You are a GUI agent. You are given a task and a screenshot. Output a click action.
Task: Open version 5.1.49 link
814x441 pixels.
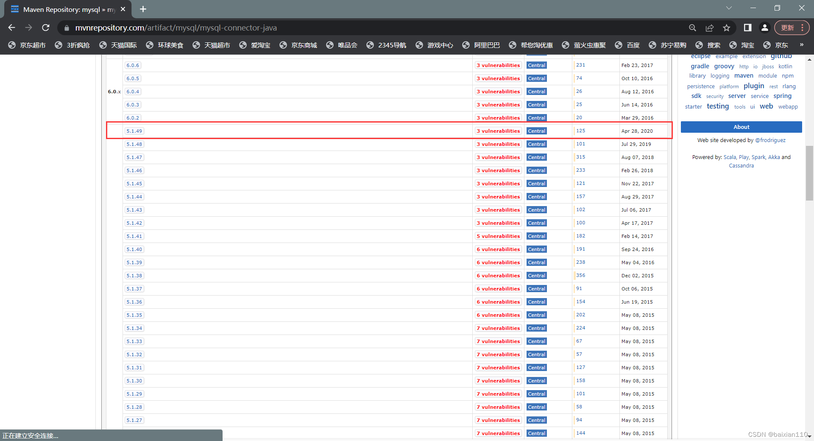134,131
